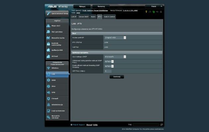Click the parental control padlock icon
Screen dimensions: 209x132
(48, 44)
